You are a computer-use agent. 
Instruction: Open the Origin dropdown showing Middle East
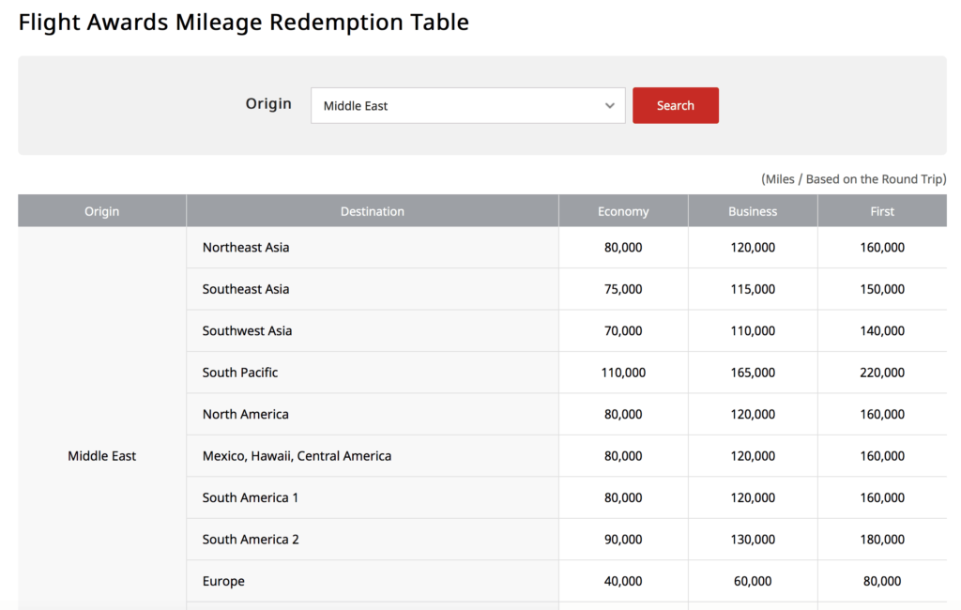[466, 106]
